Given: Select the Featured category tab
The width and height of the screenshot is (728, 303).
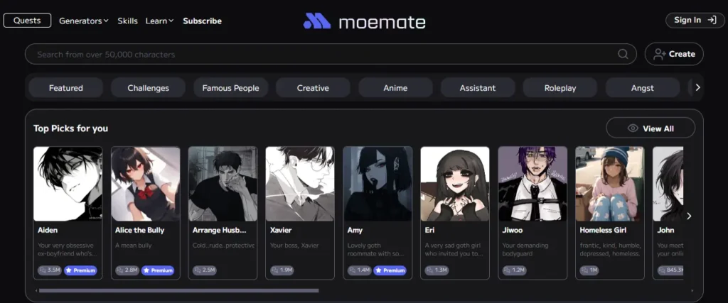Looking at the screenshot, I should click(66, 87).
